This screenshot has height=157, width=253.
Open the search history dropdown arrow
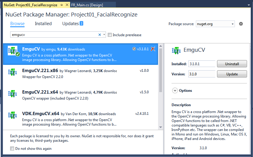pos(104,35)
